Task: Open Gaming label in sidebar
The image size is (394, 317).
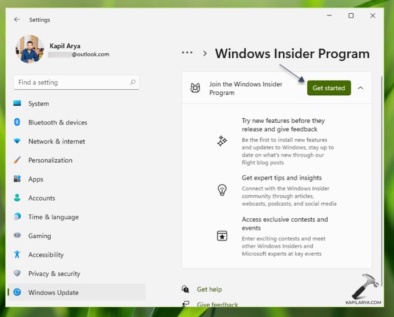Action: click(x=40, y=236)
